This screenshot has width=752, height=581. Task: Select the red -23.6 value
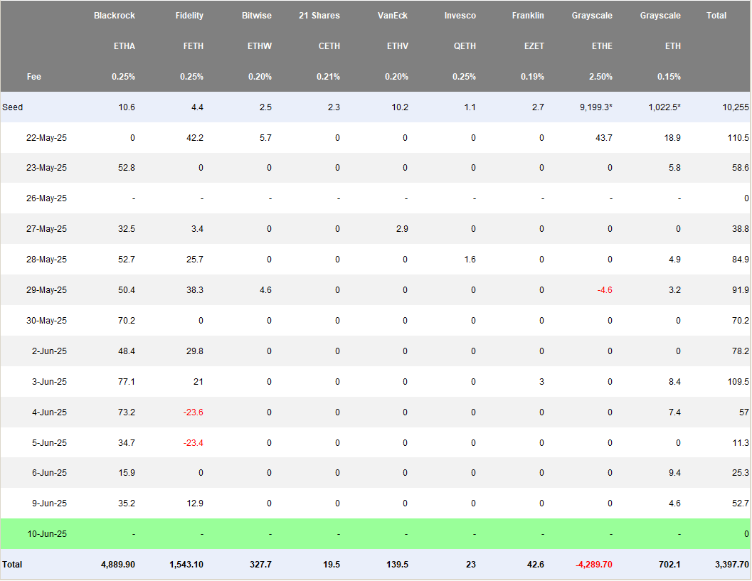pos(194,412)
